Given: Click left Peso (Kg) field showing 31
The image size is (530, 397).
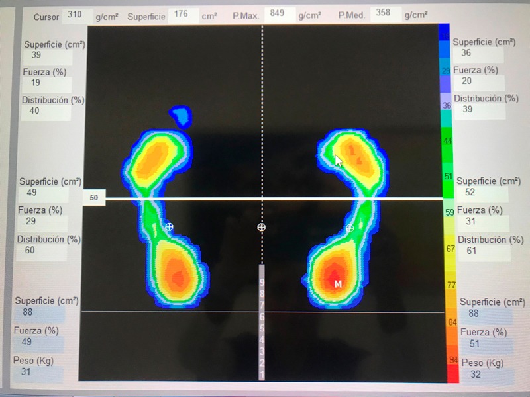Looking at the screenshot, I should [x=38, y=373].
